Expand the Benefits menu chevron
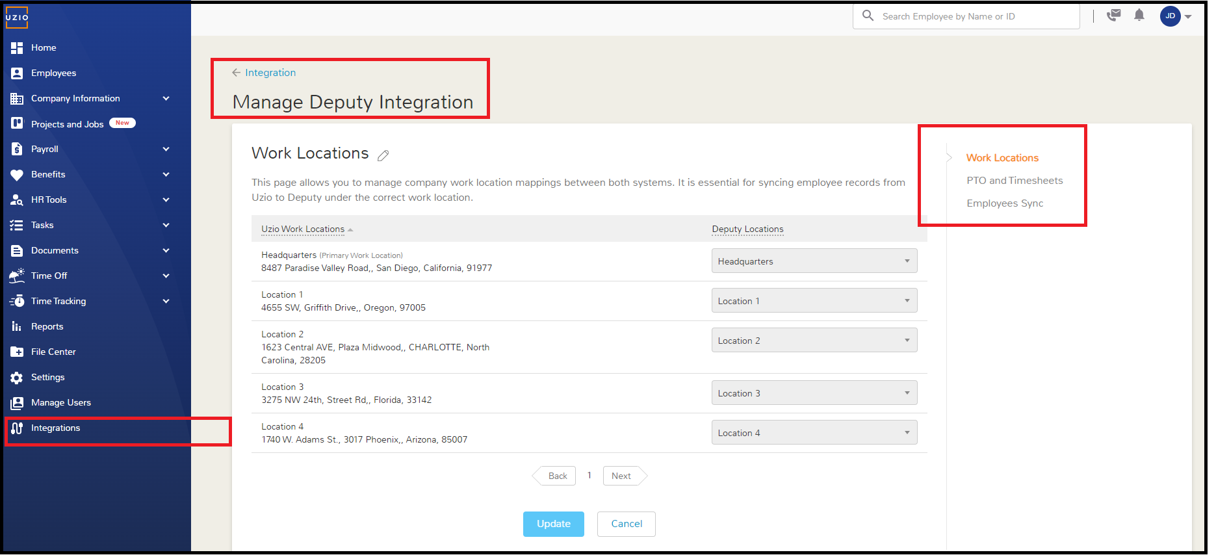The height and width of the screenshot is (557, 1216). 166,175
